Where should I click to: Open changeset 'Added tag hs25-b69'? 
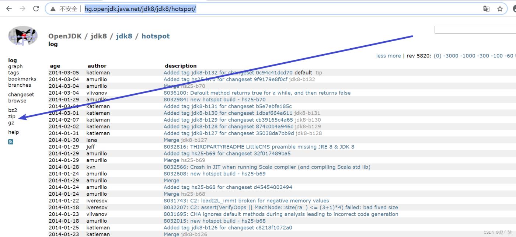(227, 153)
